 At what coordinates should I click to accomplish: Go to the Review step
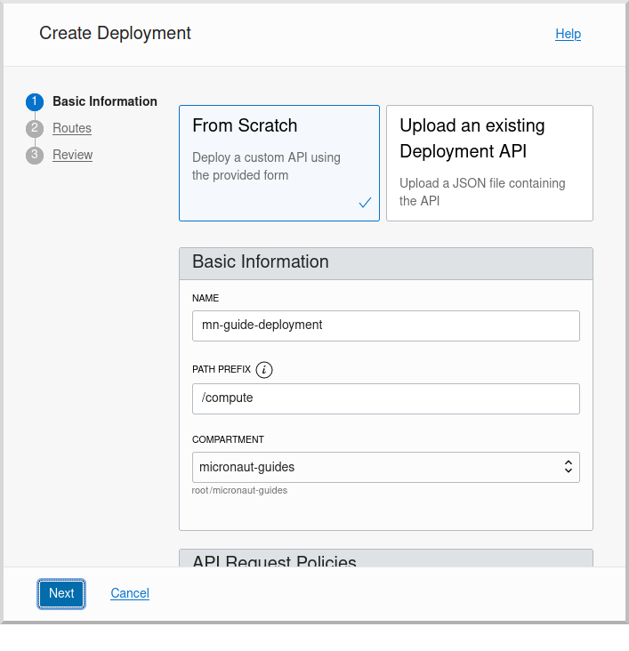click(x=72, y=155)
